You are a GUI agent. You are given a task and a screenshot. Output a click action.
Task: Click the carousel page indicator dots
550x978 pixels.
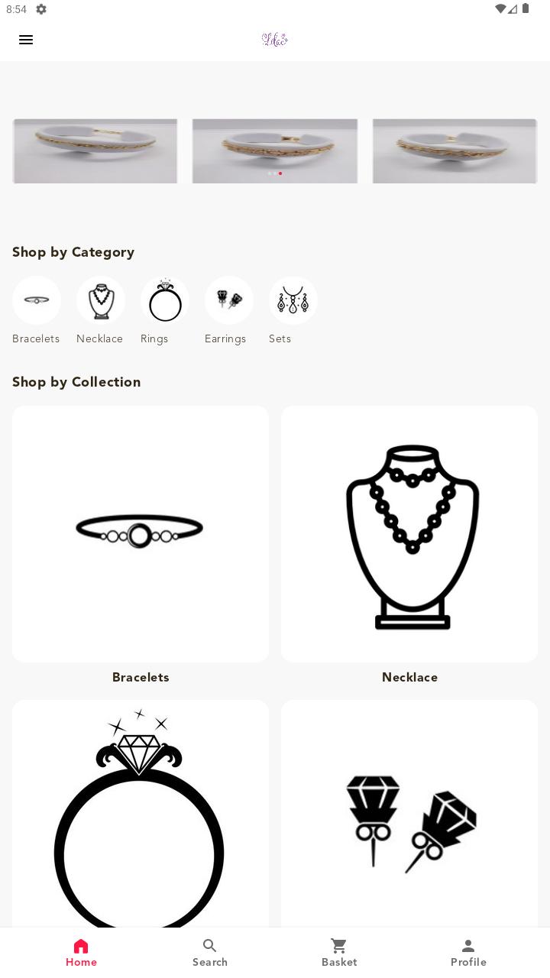click(x=275, y=173)
